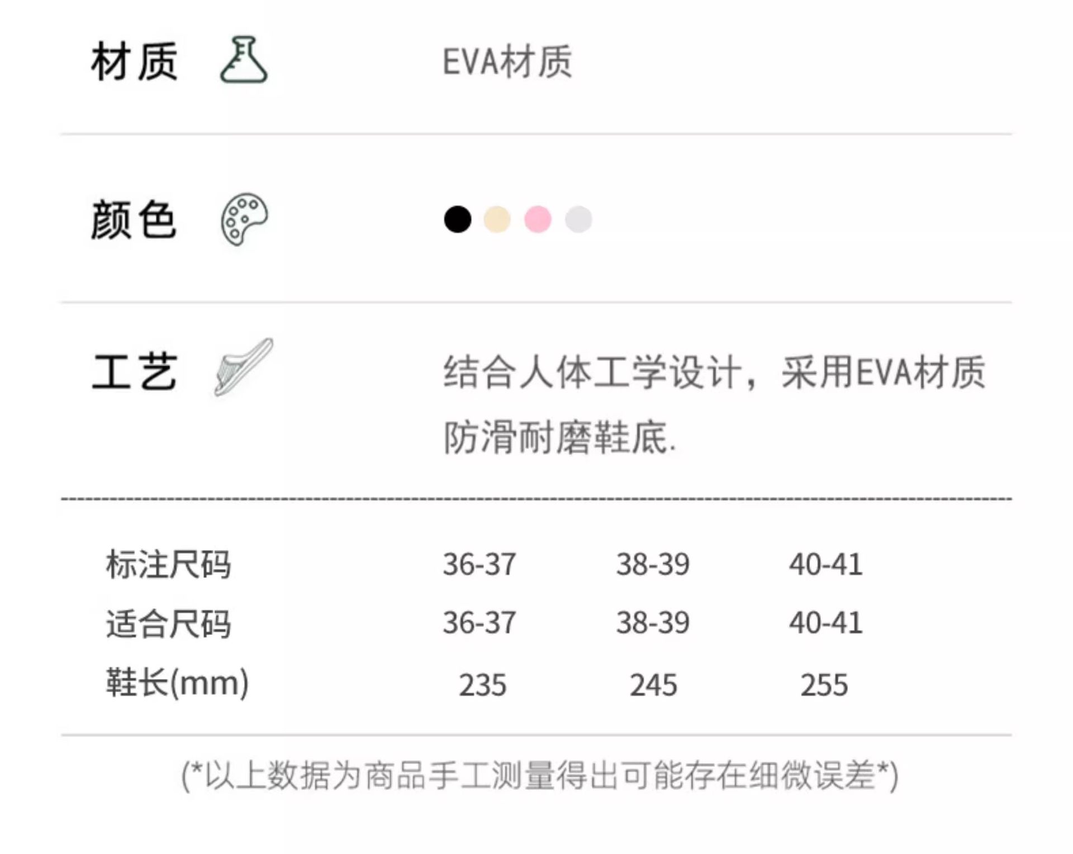Click the 255 shoe length value
1073x854 pixels.
[x=824, y=685]
